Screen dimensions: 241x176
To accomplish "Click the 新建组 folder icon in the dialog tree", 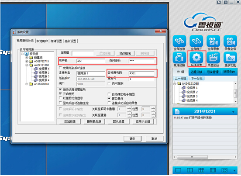I will pyautogui.click(x=31, y=58).
